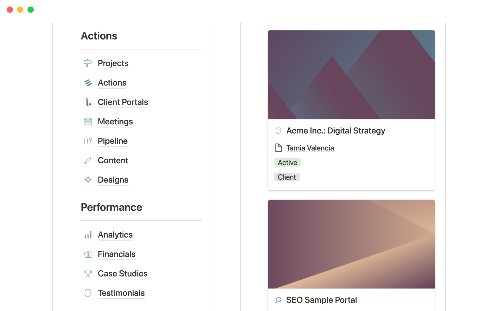Click the pencil icon beside Content

[x=88, y=160]
